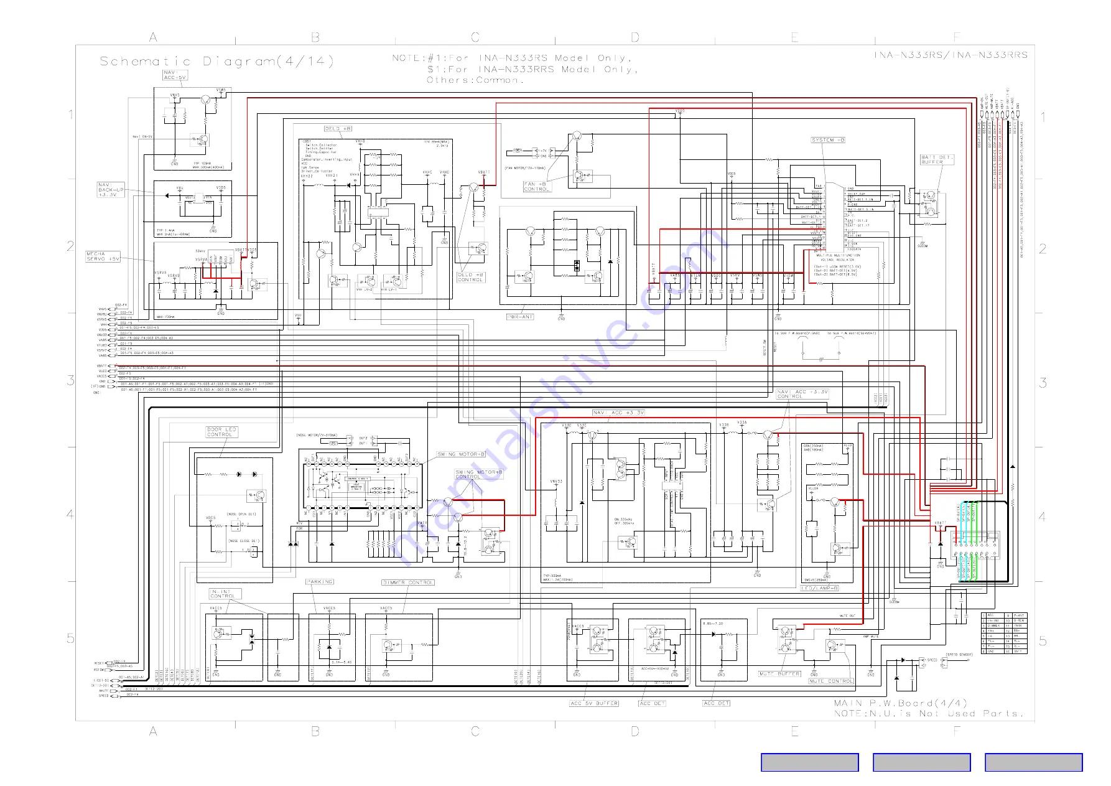
Task: Click the 'MUTE CONTROL' label
Action: [831, 681]
